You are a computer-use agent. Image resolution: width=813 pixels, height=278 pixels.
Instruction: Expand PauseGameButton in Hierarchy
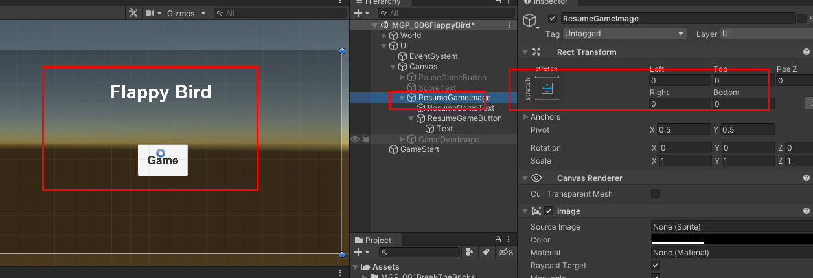[402, 77]
